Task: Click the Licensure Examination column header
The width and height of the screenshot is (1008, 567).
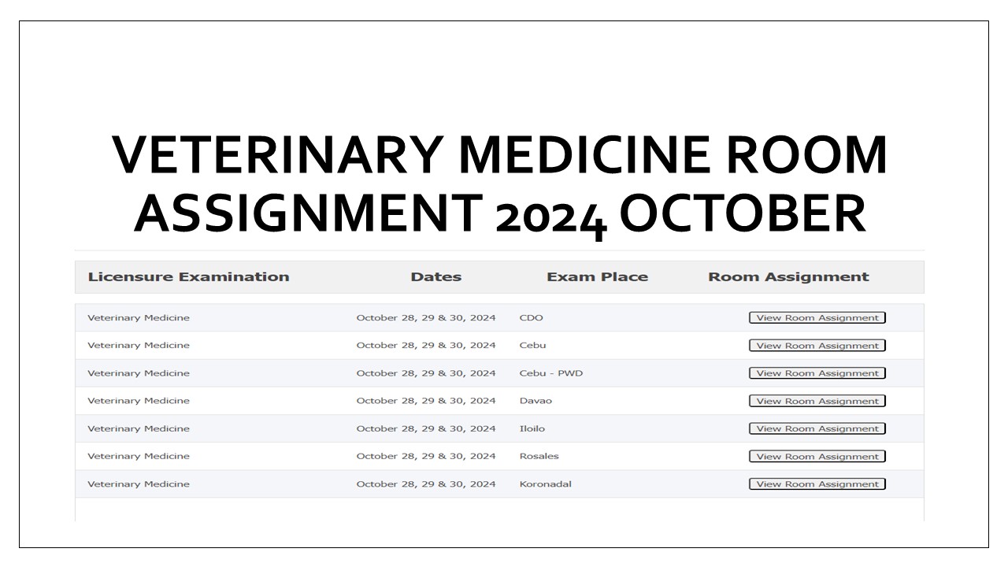Action: click(189, 276)
